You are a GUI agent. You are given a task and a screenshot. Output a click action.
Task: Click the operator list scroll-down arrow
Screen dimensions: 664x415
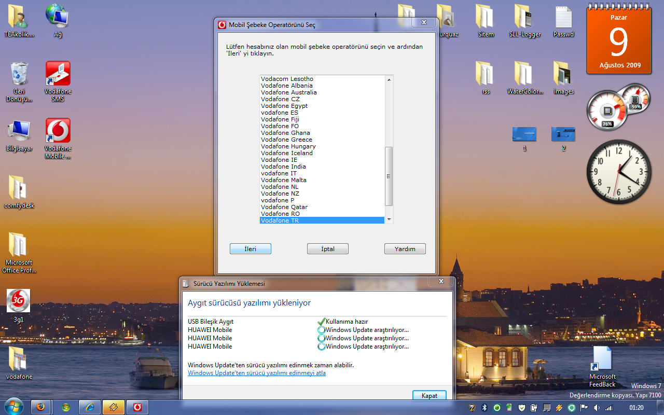[389, 220]
